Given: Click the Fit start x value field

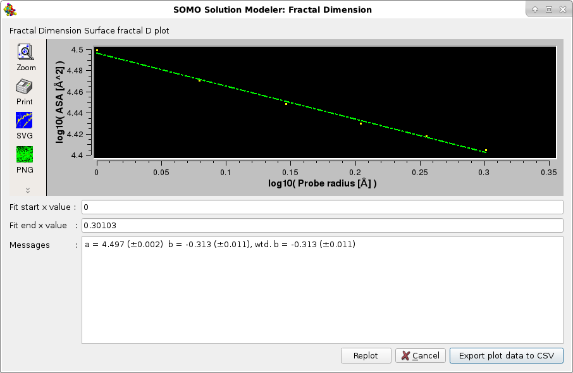Looking at the screenshot, I should pos(322,207).
